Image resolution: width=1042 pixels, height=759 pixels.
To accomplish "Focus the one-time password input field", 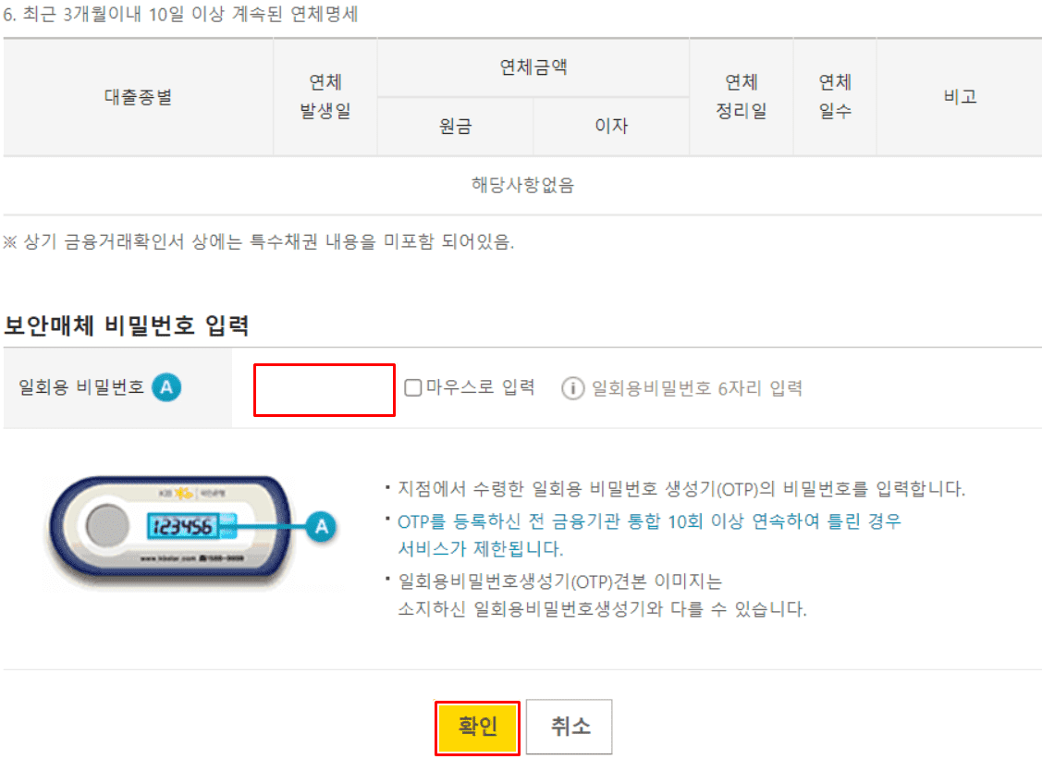I will tap(325, 390).
